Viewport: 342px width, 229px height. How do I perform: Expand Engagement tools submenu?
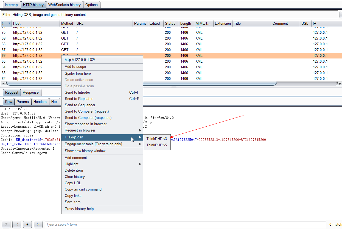102,144
